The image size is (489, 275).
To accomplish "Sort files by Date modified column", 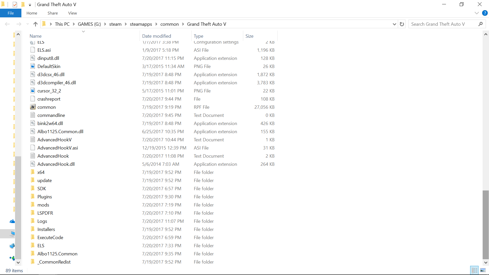I will [156, 36].
